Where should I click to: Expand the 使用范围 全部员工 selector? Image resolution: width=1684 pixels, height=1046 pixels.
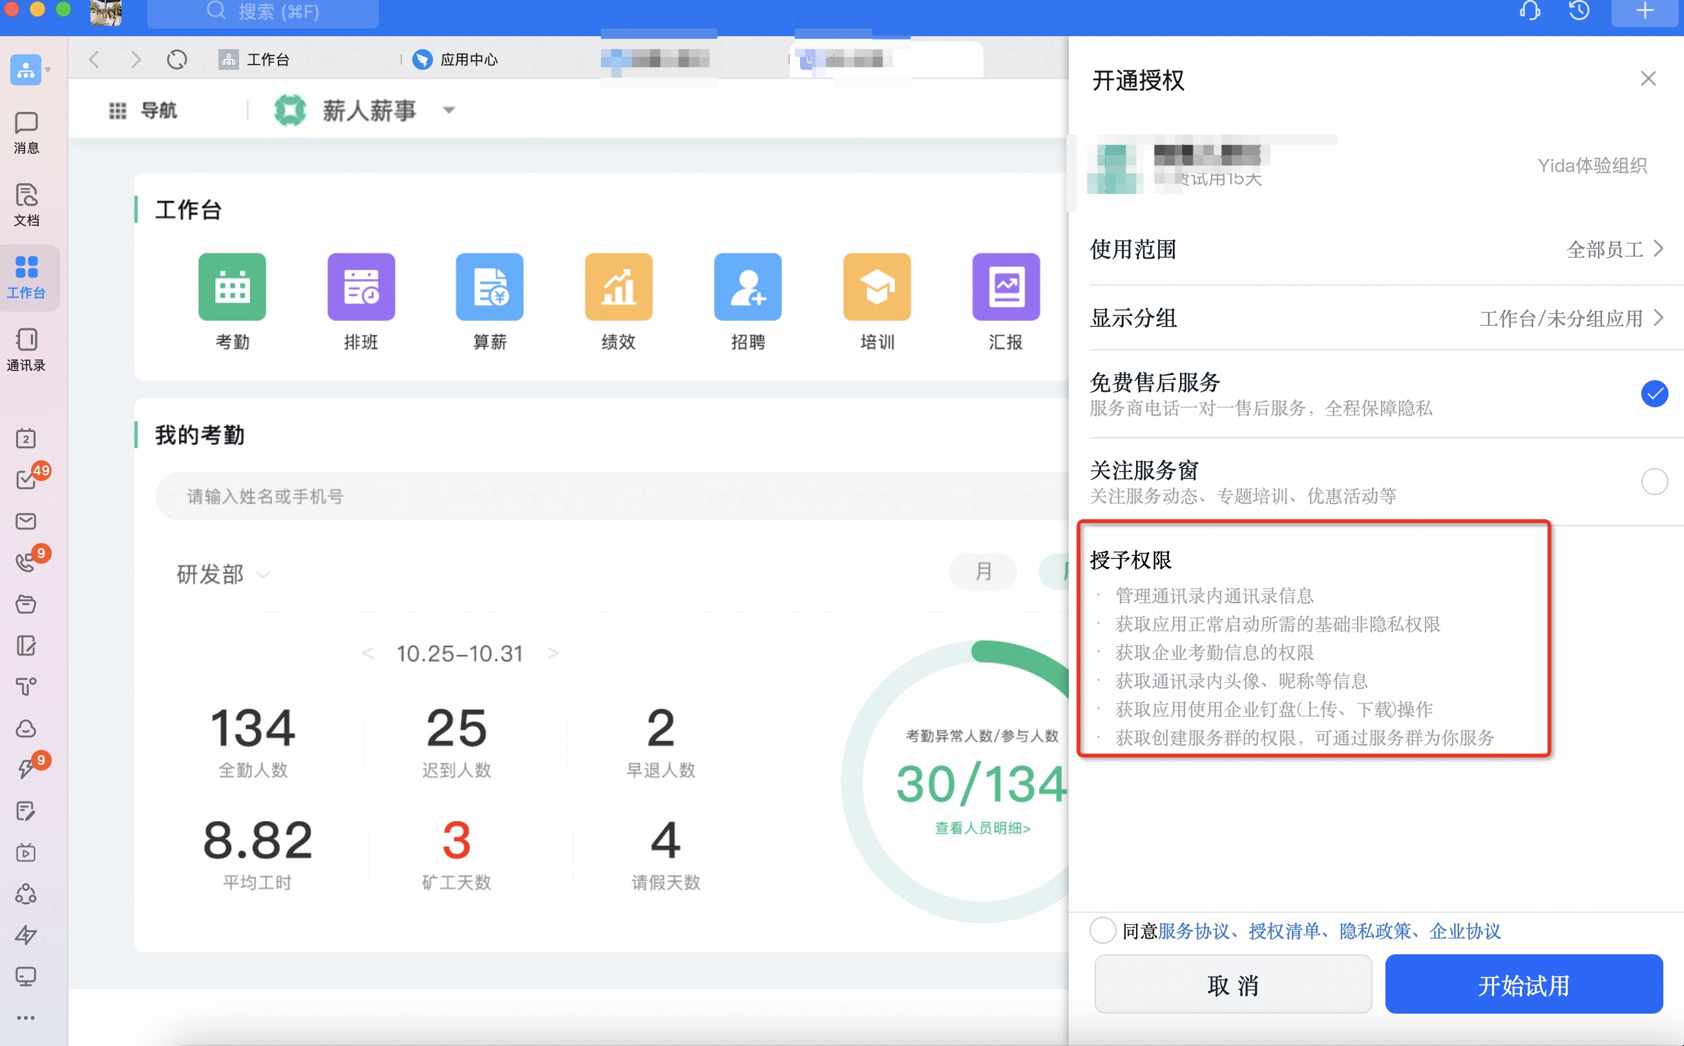(1386, 249)
